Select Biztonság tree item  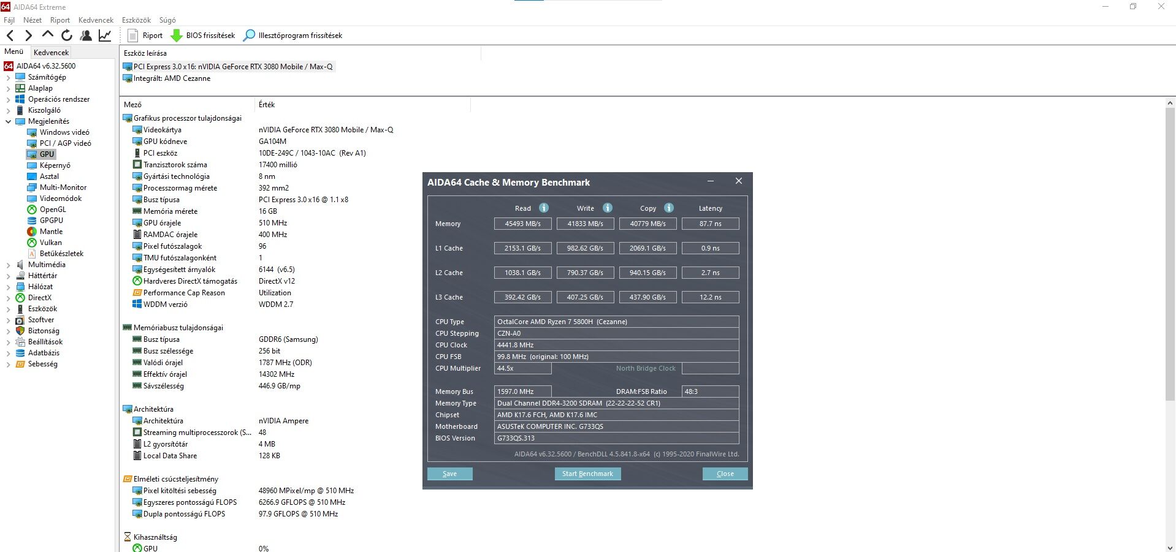click(37, 331)
